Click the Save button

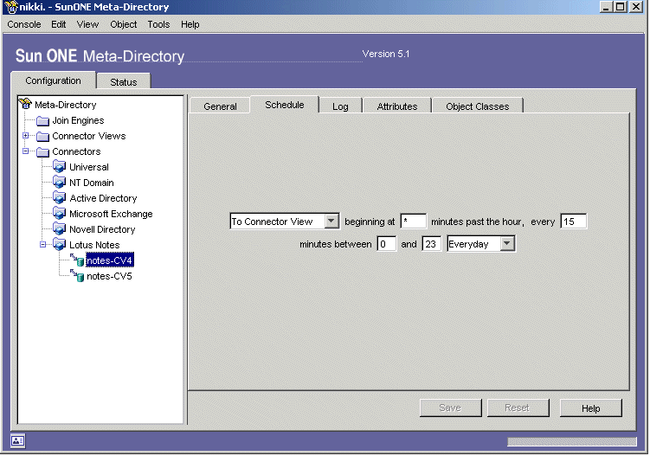[451, 408]
